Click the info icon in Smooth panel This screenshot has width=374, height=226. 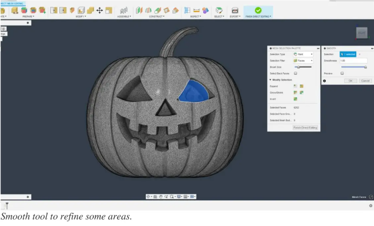pyautogui.click(x=324, y=81)
